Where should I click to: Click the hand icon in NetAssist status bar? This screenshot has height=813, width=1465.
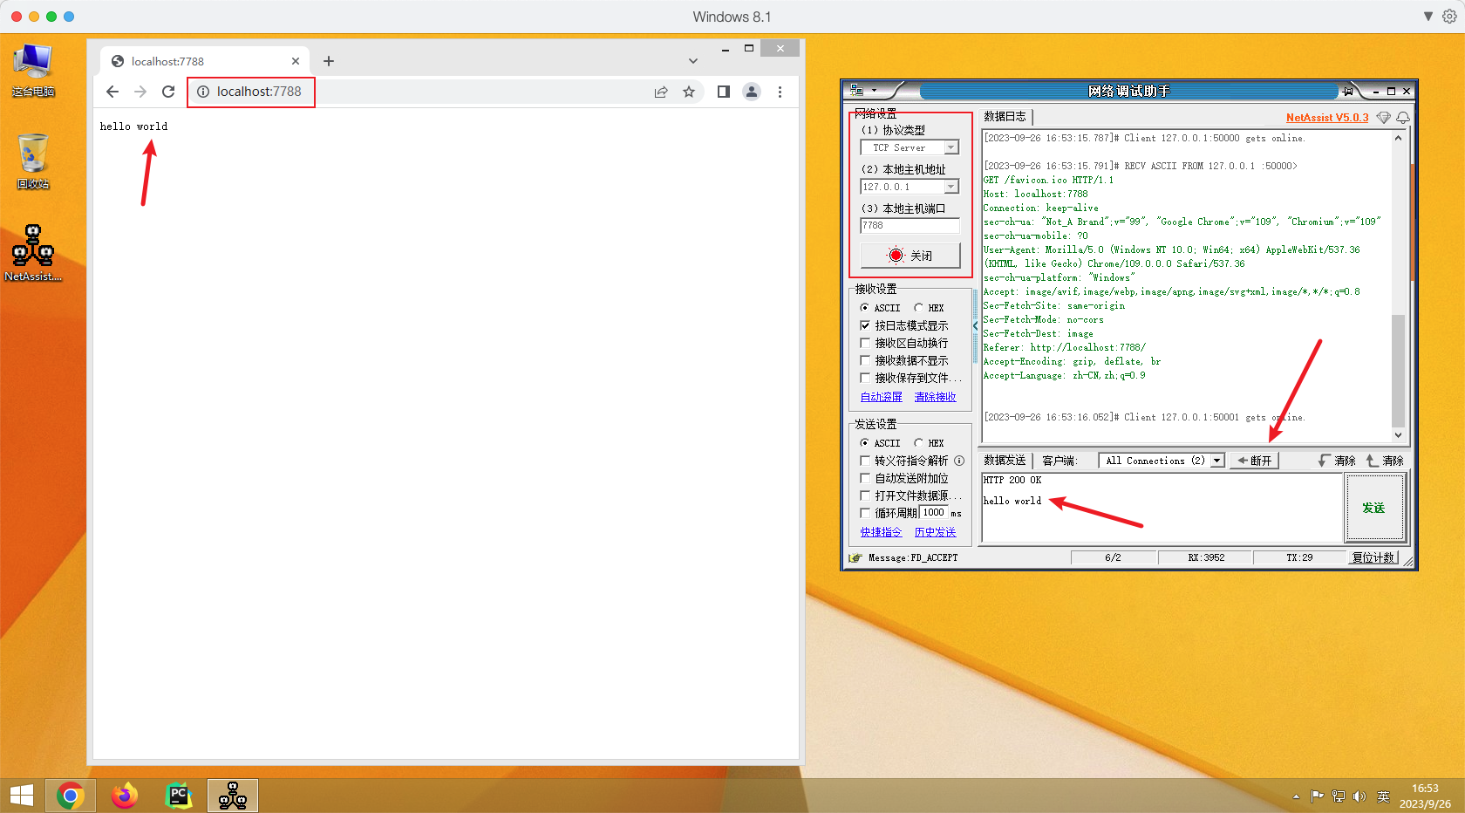(855, 557)
